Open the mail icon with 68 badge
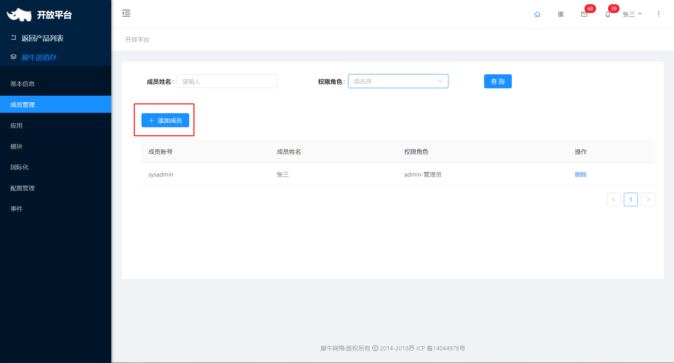Screen dimensions: 674x363 click(584, 14)
